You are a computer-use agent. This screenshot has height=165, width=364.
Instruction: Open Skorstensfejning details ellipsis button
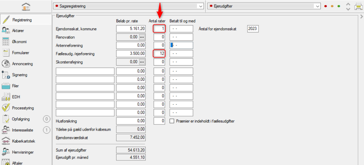[142, 62]
